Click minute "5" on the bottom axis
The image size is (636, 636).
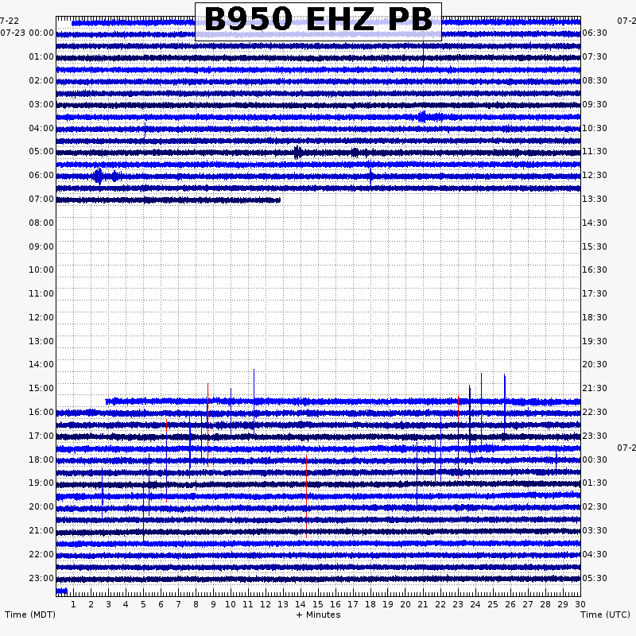143,605
